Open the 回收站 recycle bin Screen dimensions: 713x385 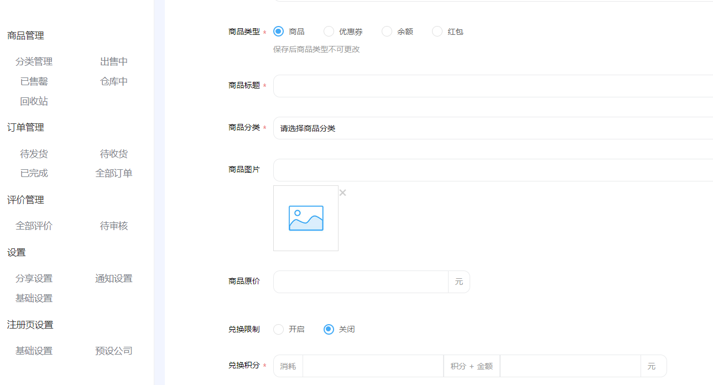point(34,101)
